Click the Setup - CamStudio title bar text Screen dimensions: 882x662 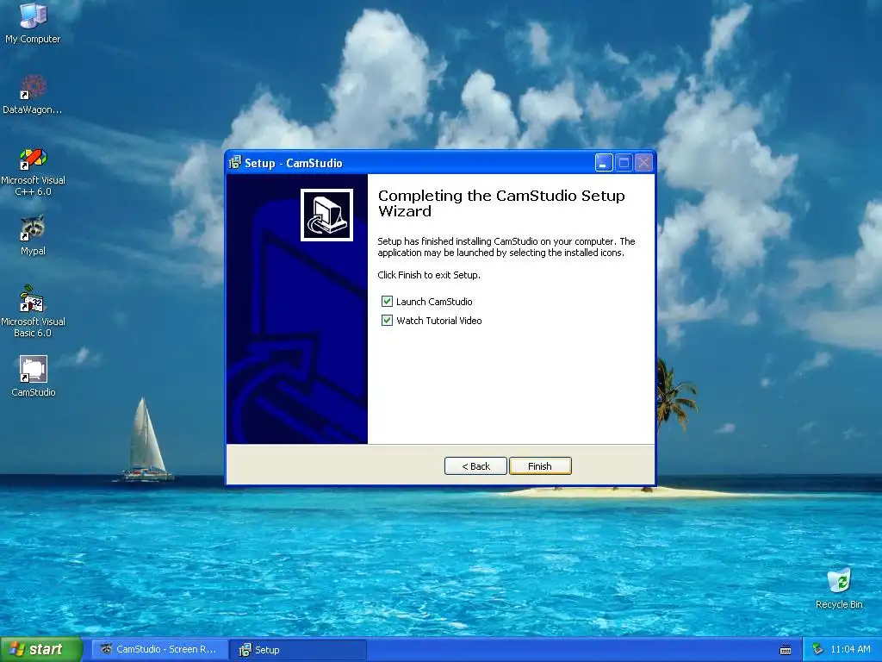tap(293, 163)
